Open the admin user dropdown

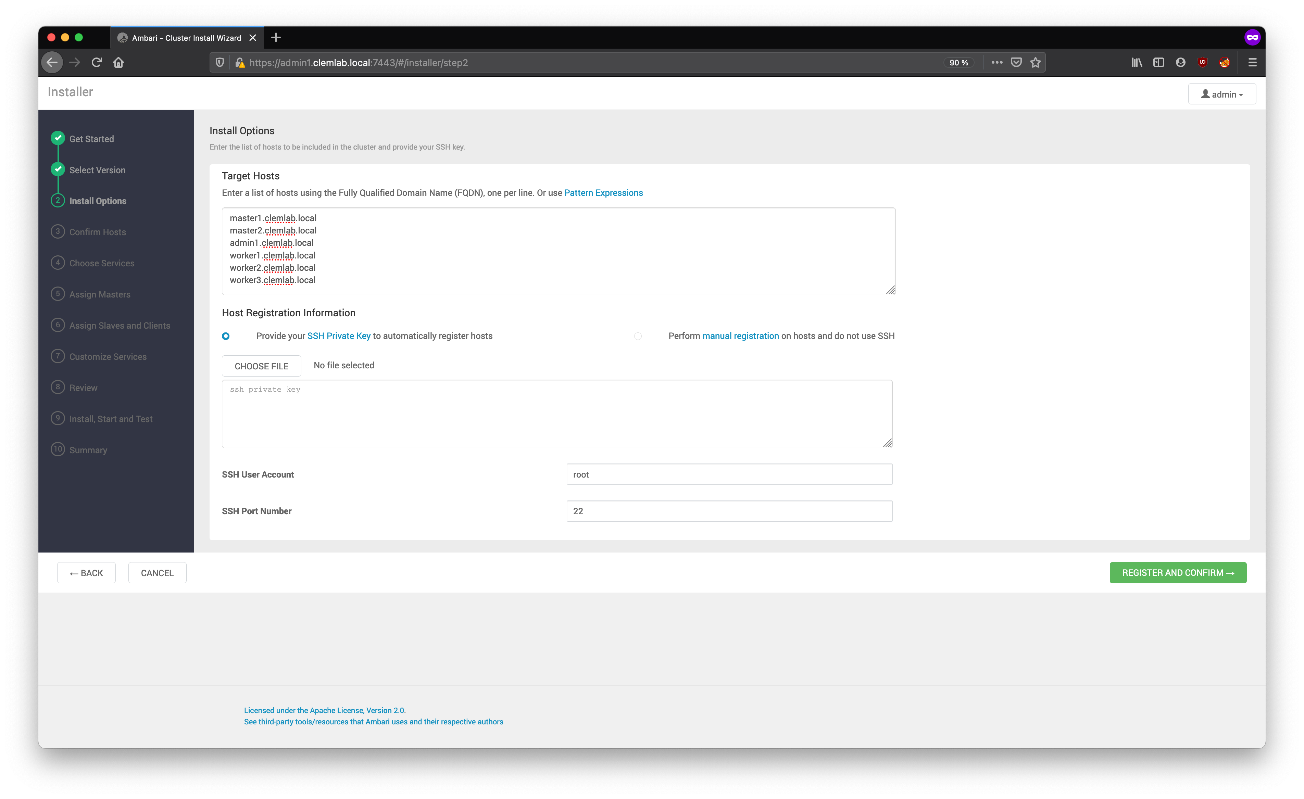click(1221, 94)
